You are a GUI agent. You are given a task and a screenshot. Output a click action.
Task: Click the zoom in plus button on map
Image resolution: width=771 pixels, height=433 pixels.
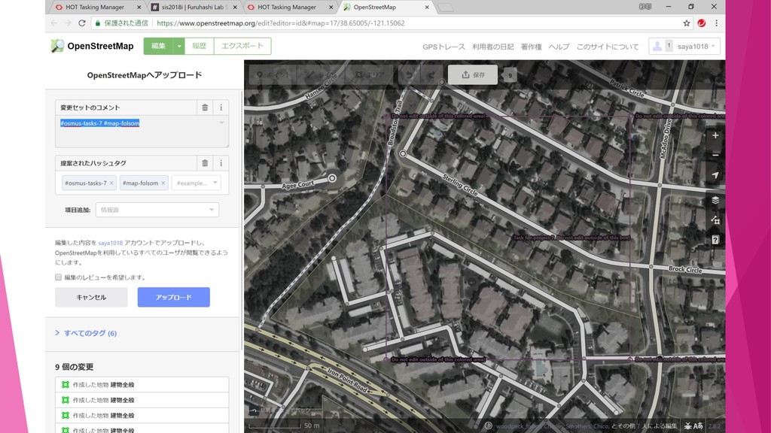[x=715, y=136]
